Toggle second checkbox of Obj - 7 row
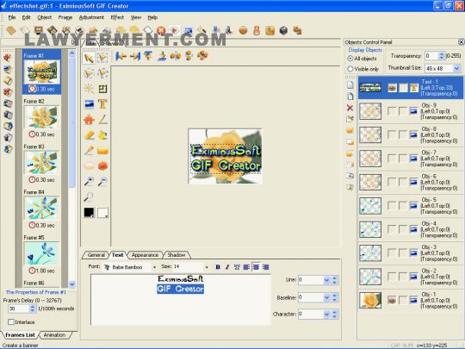The width and height of the screenshot is (465, 349). coord(403,159)
